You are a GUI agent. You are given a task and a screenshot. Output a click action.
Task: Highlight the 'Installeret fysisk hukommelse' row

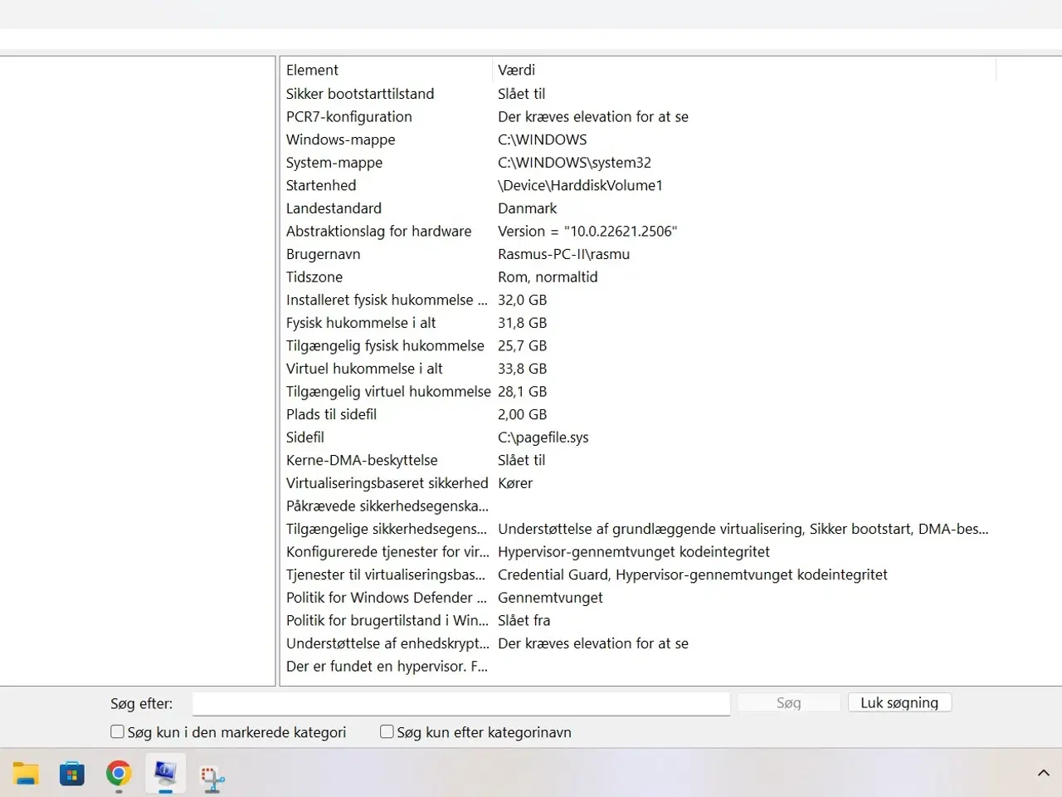[x=387, y=300]
